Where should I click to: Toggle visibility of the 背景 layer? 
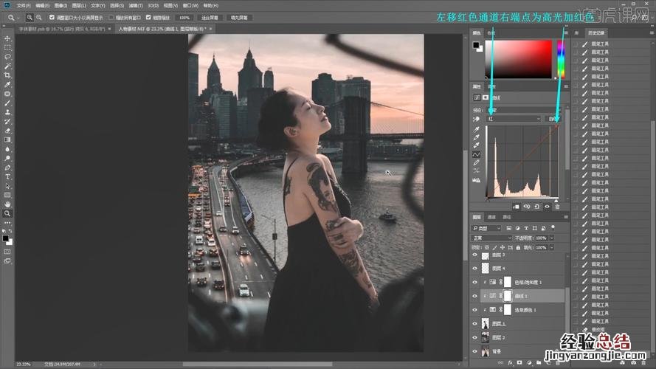tap(474, 351)
